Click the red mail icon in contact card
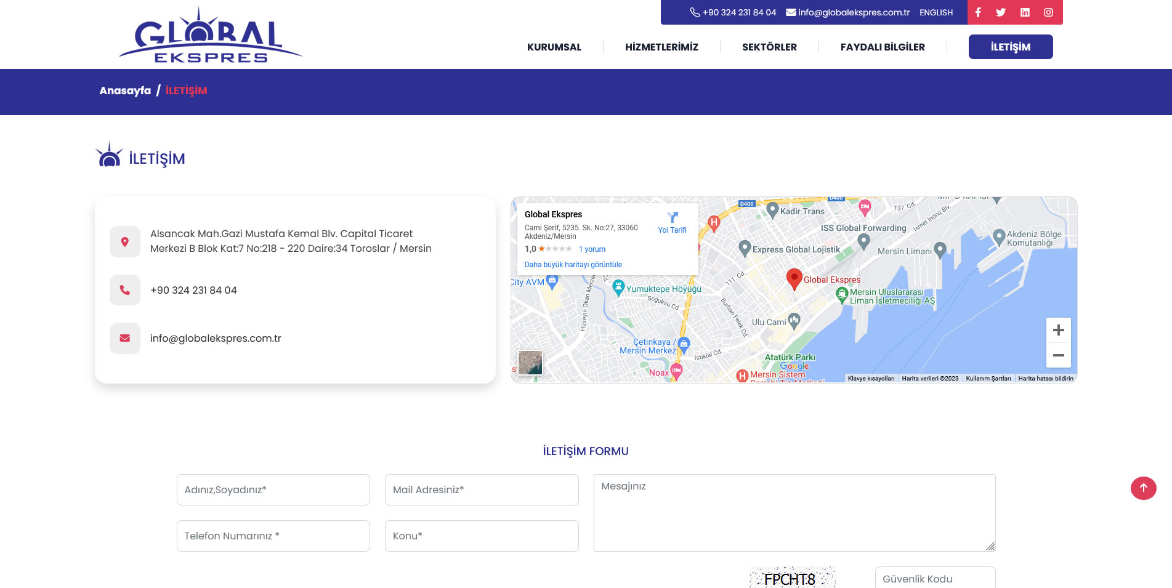Image resolution: width=1172 pixels, height=588 pixels. pyautogui.click(x=125, y=338)
